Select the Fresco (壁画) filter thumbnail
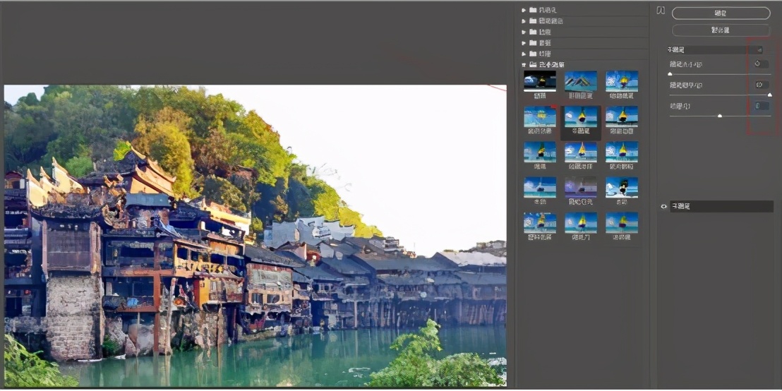 (x=539, y=81)
